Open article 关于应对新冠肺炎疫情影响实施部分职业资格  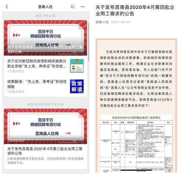tap(37, 63)
